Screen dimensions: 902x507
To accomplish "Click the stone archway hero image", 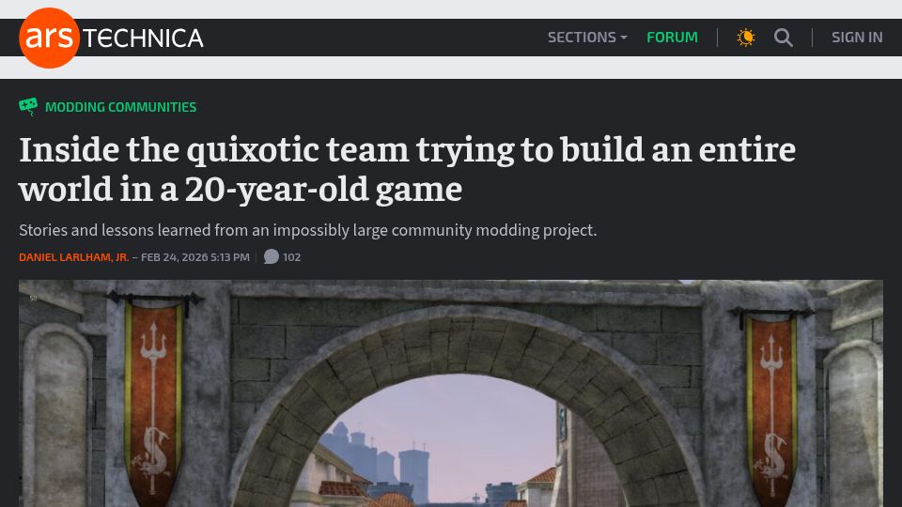I will click(451, 393).
